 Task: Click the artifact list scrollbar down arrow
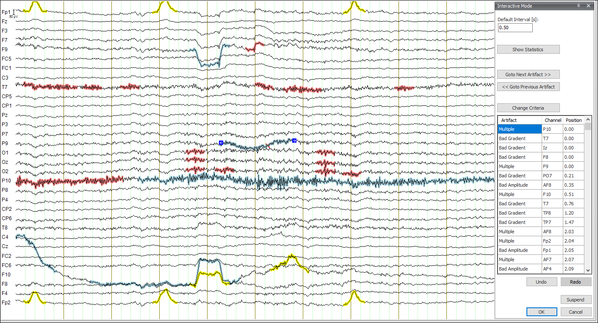588,270
